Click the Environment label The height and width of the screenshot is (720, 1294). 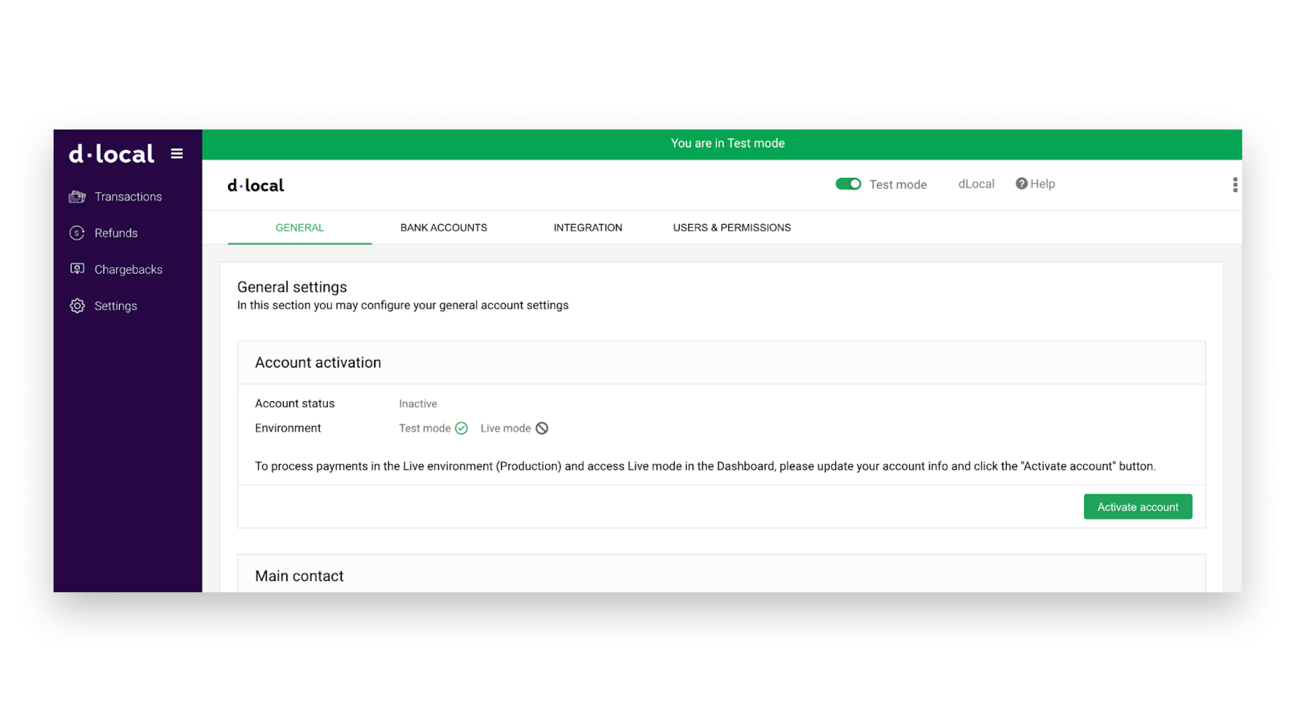pyautogui.click(x=287, y=428)
